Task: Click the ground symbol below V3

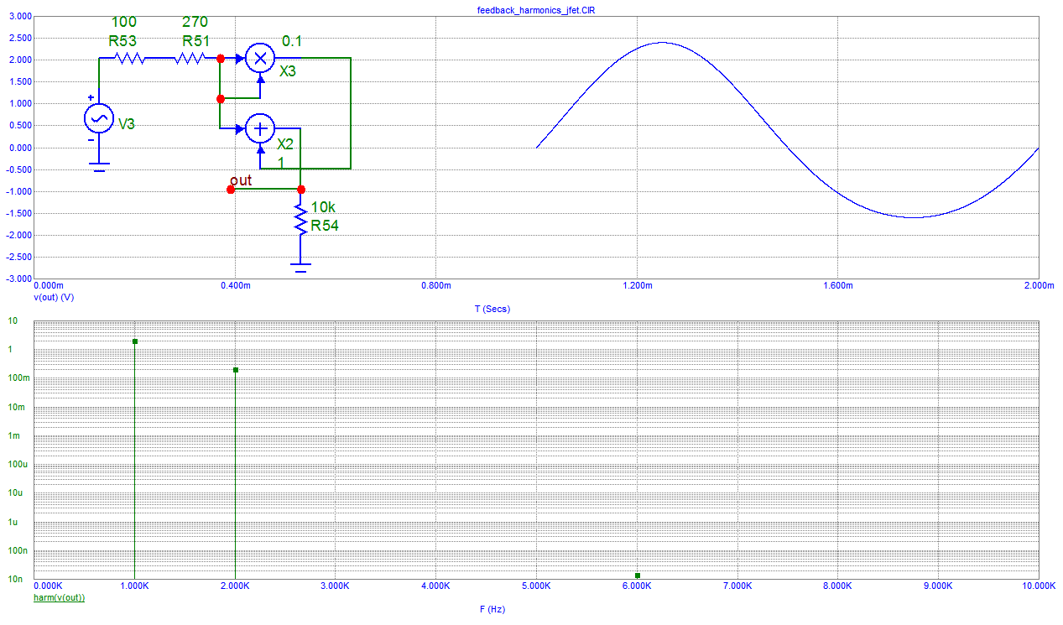Action: [99, 167]
